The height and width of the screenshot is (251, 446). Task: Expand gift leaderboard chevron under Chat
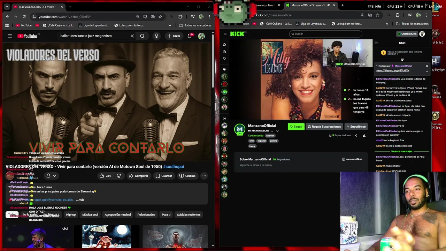pos(402,60)
